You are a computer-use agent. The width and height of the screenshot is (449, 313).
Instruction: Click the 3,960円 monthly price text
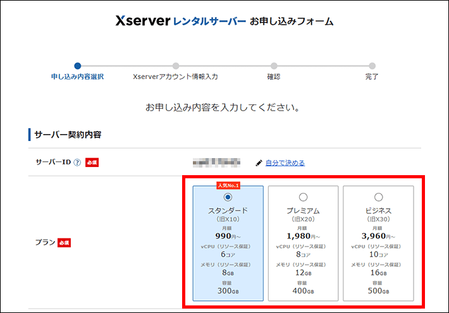379,236
